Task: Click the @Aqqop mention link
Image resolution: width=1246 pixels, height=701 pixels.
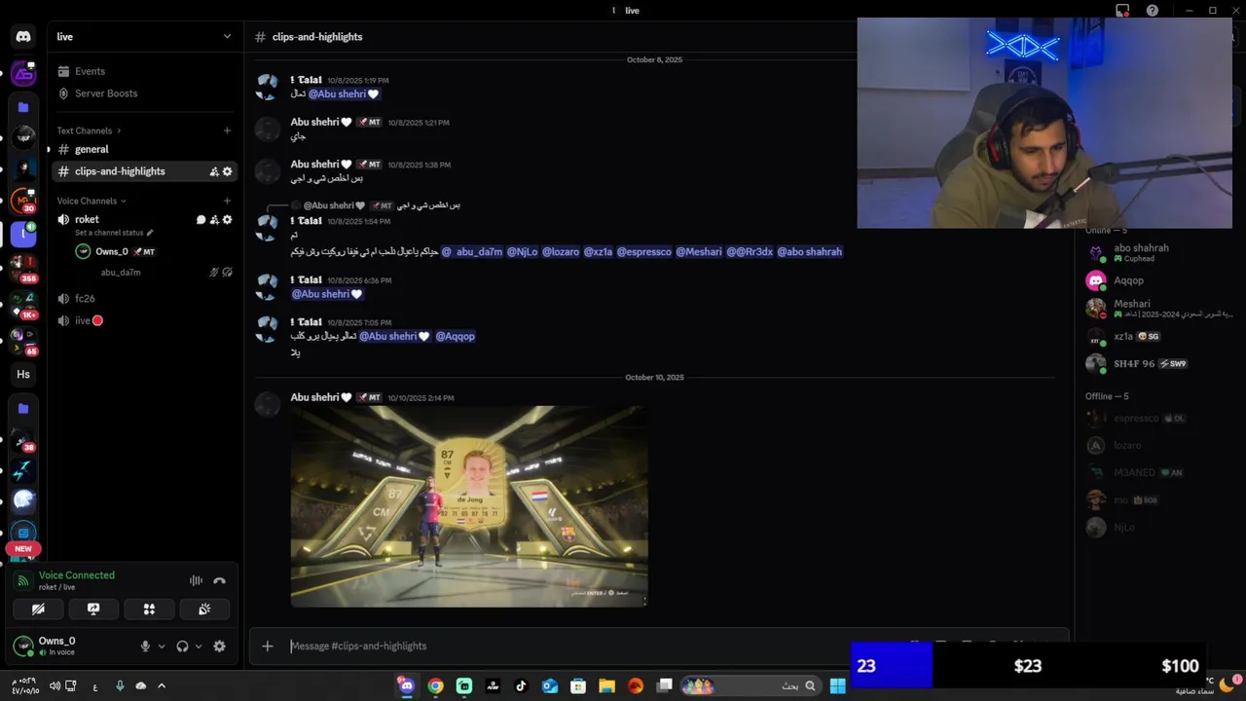Action: pos(456,336)
